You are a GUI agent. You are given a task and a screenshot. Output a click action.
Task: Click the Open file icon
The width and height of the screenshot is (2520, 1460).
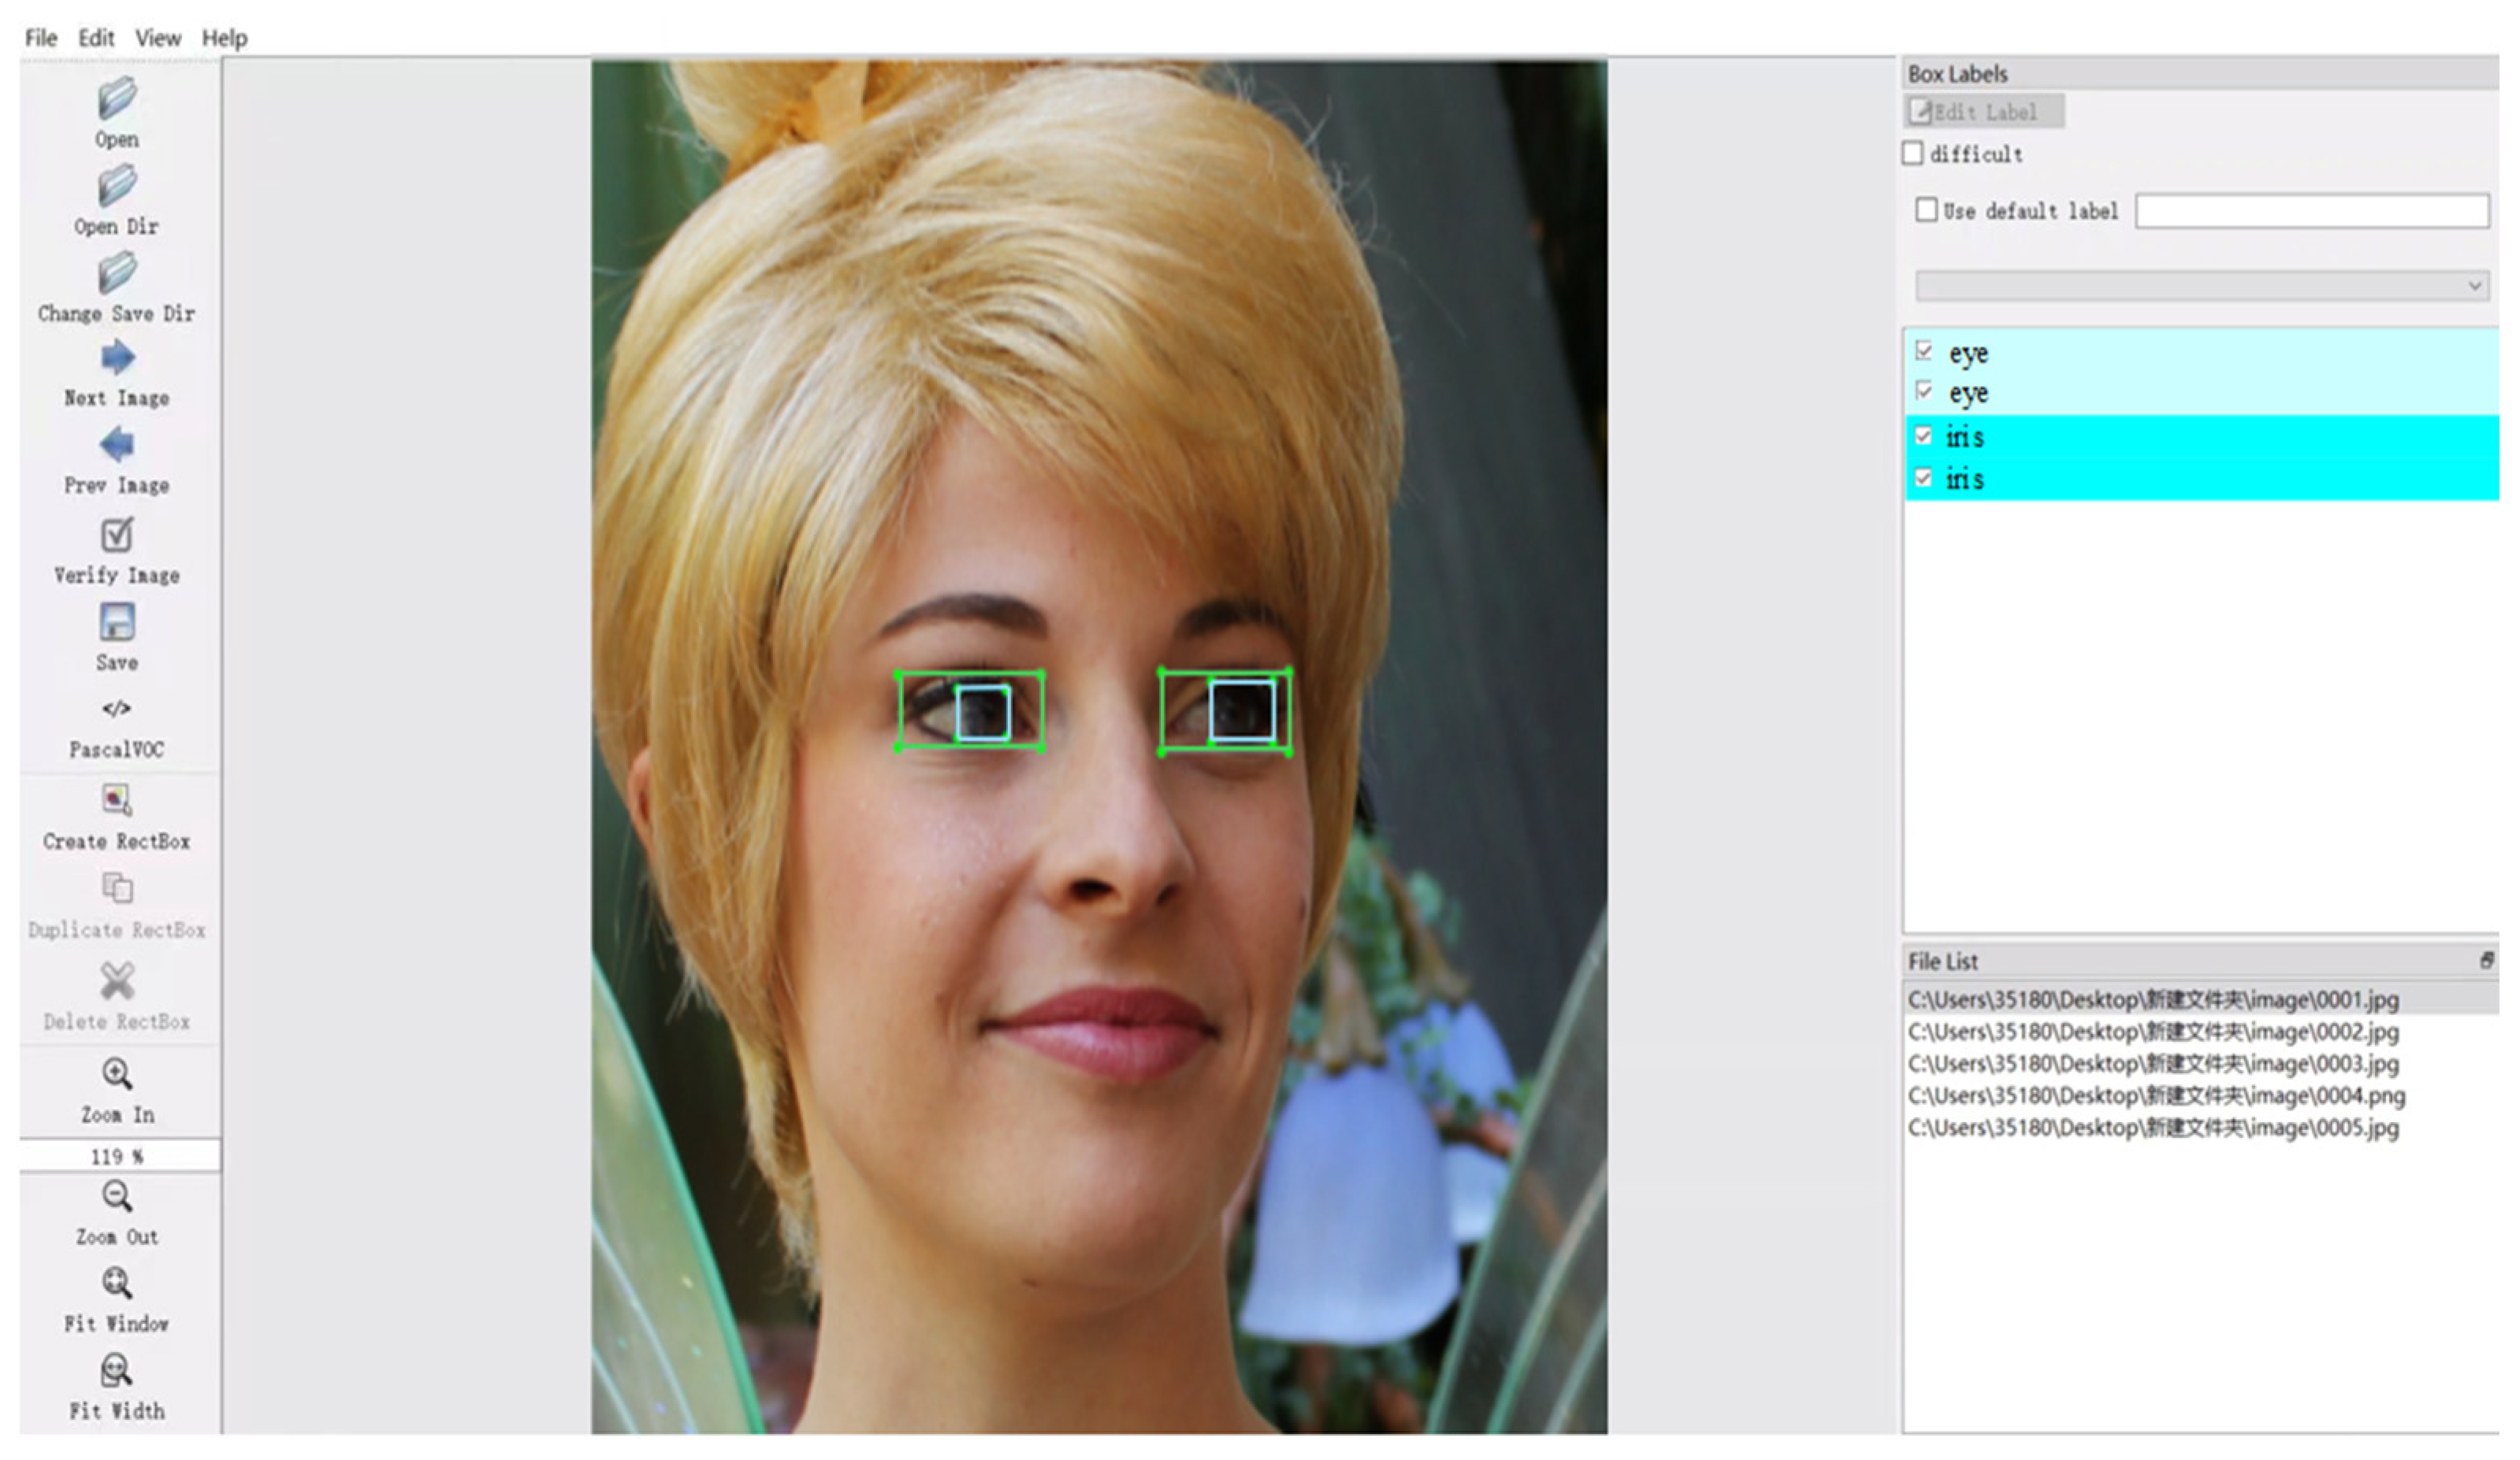[117, 99]
